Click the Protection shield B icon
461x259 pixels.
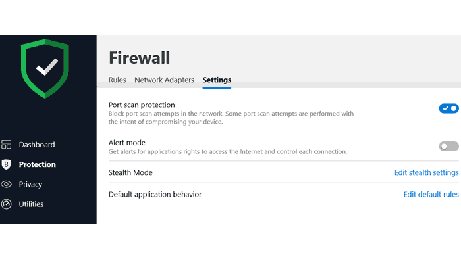click(x=6, y=164)
